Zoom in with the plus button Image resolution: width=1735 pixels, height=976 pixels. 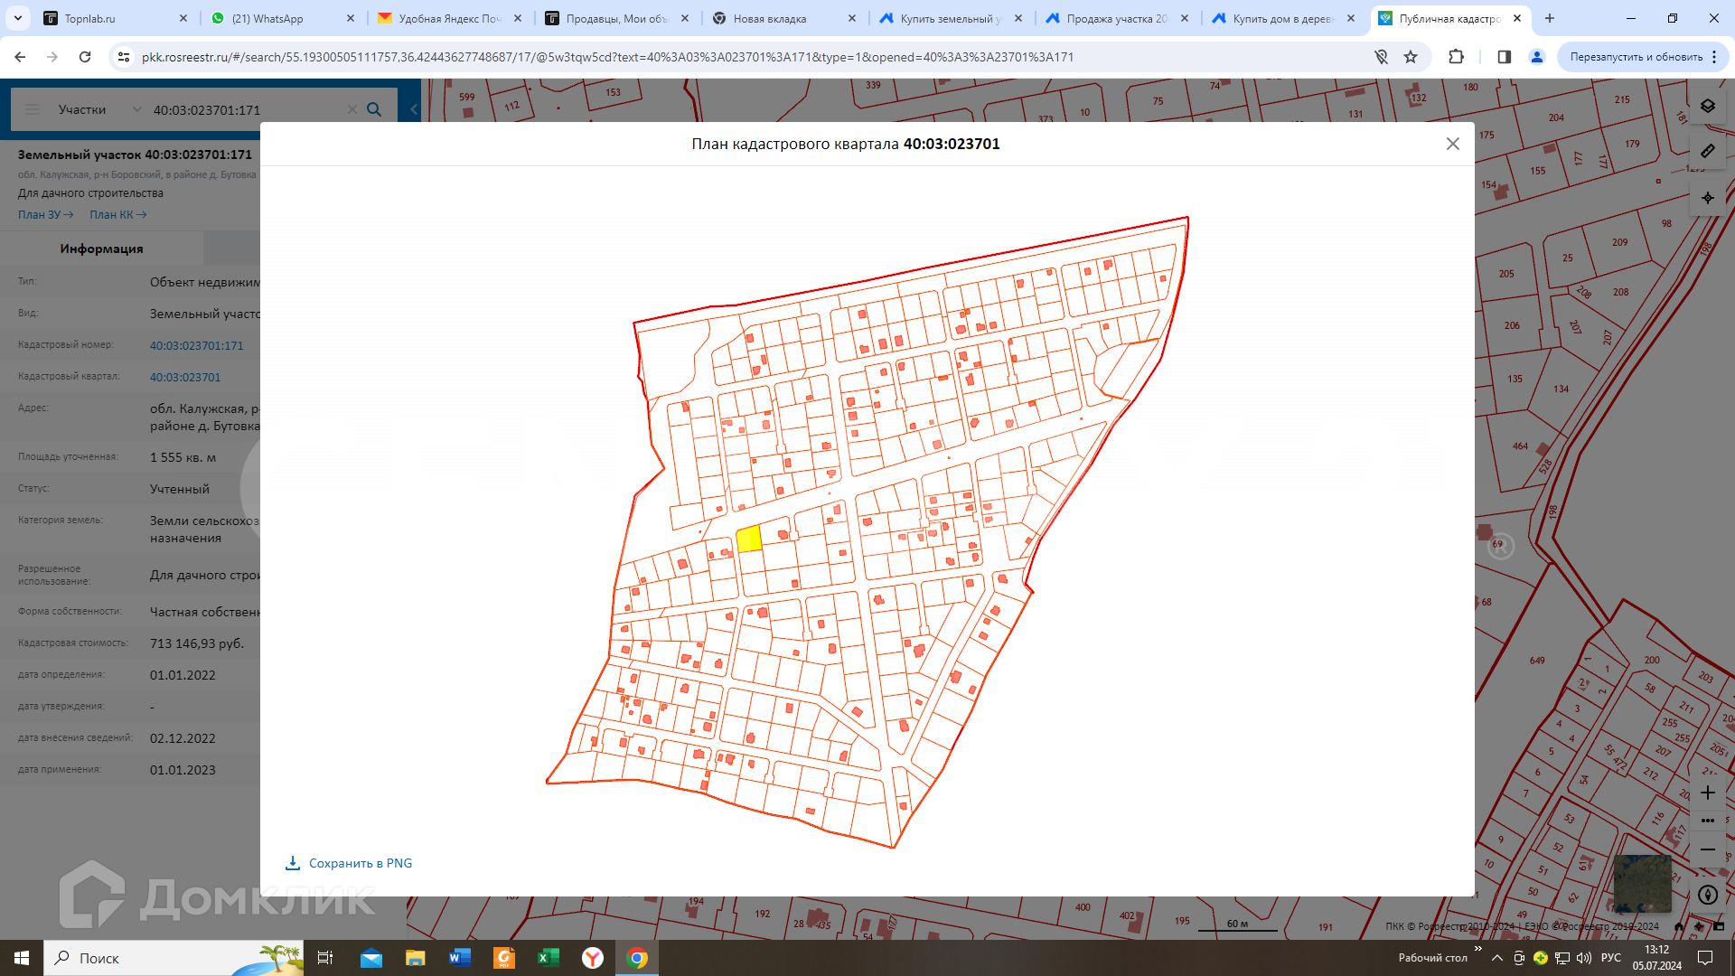[x=1707, y=793]
